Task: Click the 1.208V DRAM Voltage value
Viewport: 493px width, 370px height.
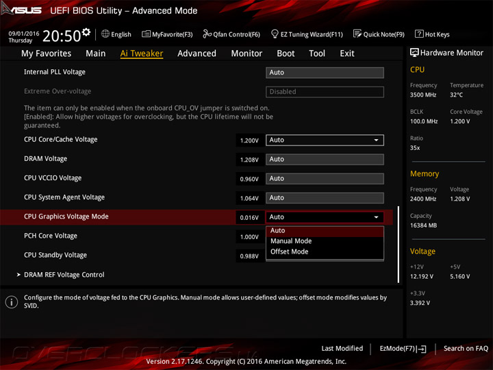Action: coord(249,160)
